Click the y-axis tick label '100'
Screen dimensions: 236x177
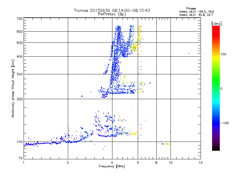pos(19,142)
